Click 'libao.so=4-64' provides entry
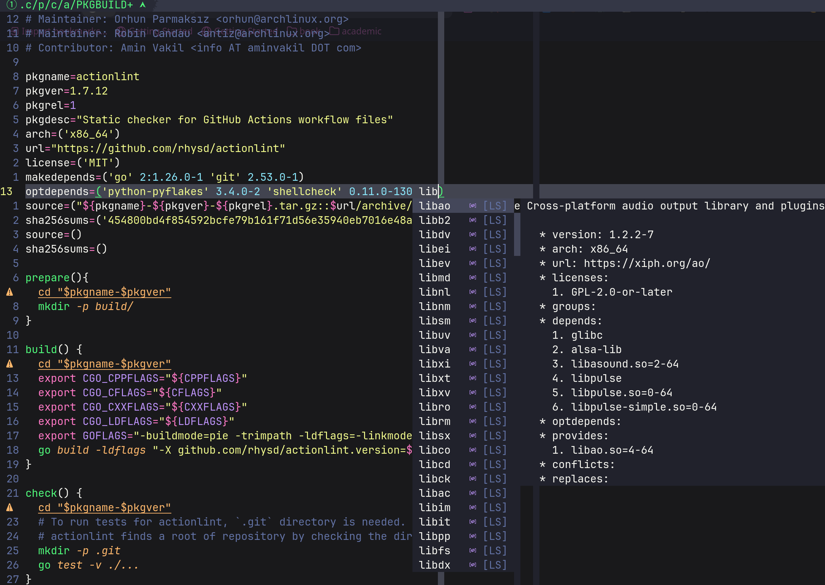 [x=612, y=450]
